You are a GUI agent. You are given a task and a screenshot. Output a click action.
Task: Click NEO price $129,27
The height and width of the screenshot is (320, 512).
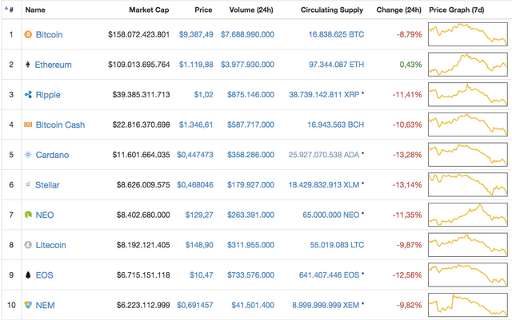(x=199, y=215)
